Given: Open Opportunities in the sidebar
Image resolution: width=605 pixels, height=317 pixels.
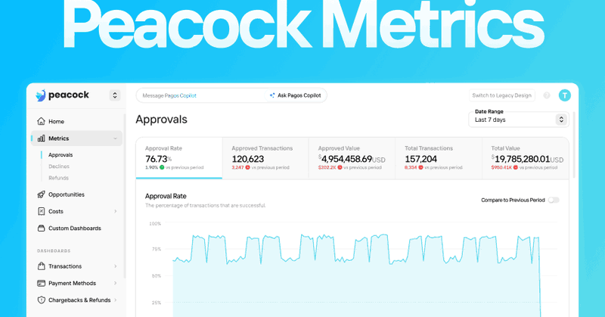Looking at the screenshot, I should click(x=76, y=194).
